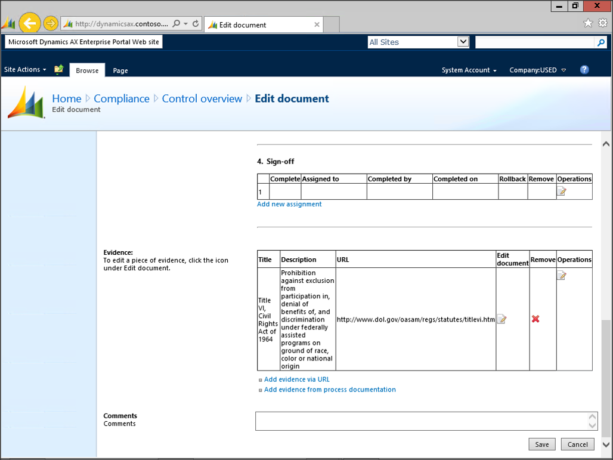Screen dimensions: 613x460
Task: Open browser settings gear icon
Action: click(603, 23)
